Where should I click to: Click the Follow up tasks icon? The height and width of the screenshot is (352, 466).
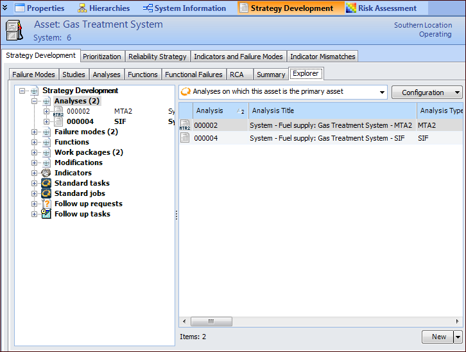click(46, 214)
